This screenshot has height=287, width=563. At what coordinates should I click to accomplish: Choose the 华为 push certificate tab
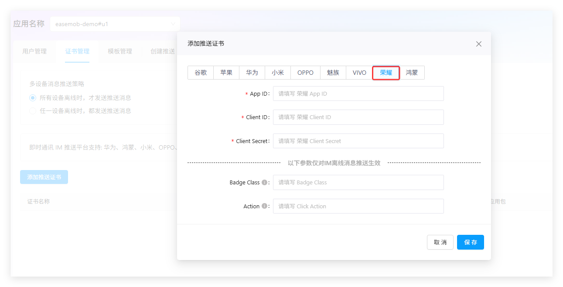pos(252,73)
